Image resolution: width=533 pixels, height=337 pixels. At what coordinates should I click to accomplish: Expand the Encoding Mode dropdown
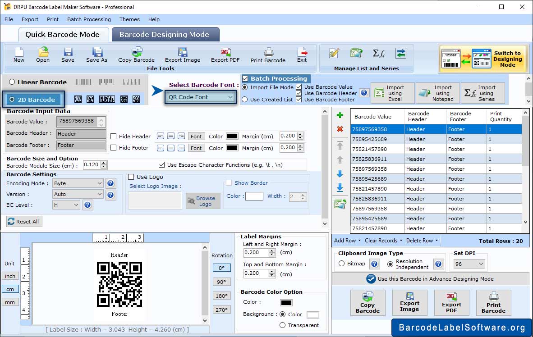pyautogui.click(x=78, y=183)
